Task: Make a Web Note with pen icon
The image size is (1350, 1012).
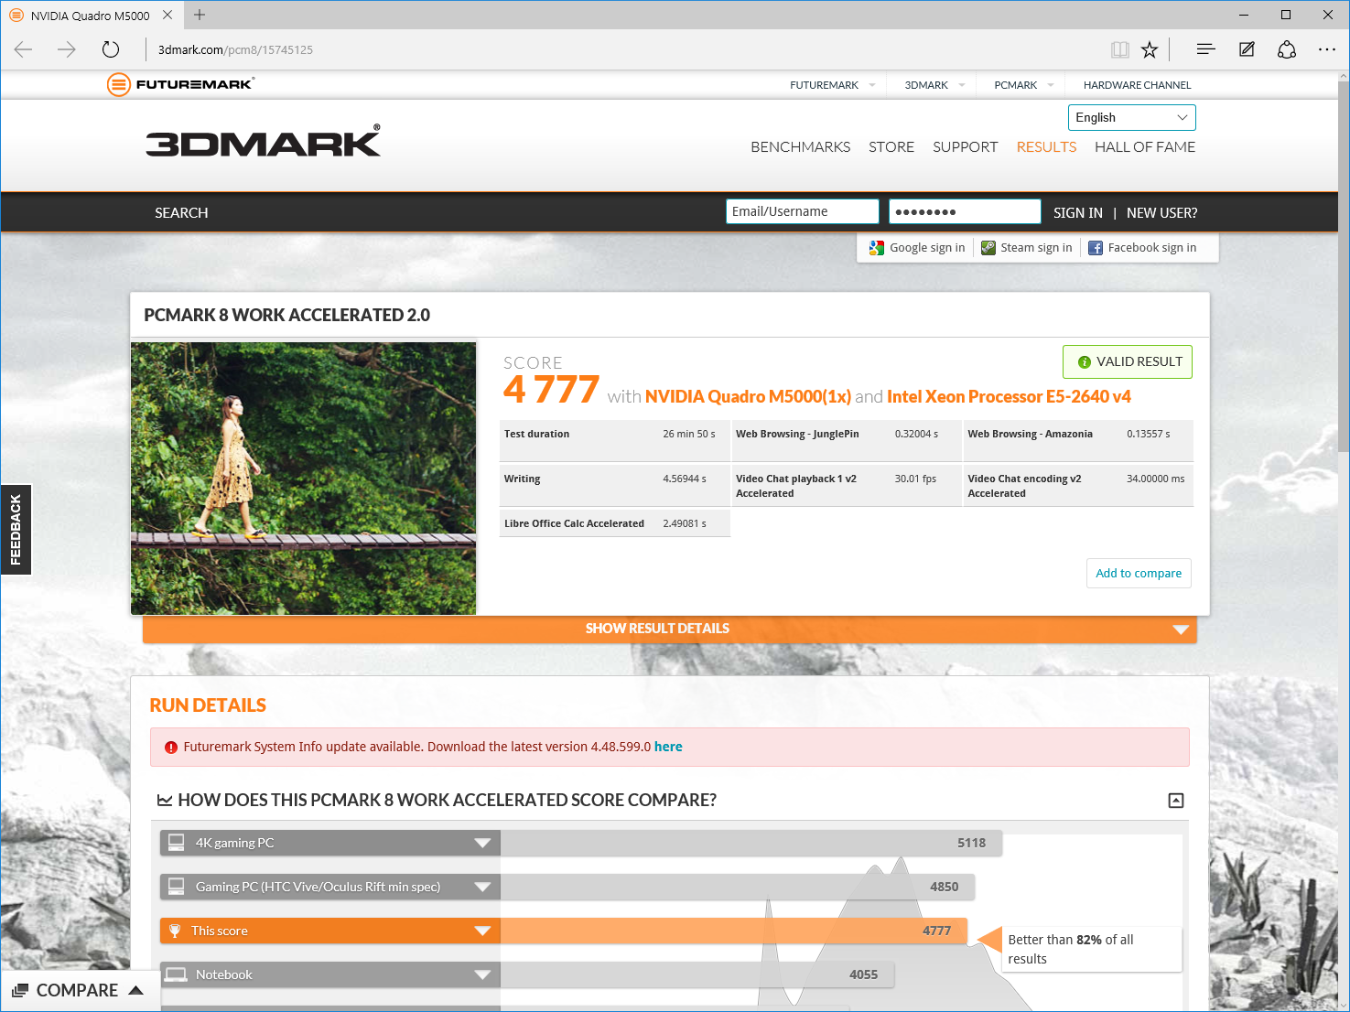Action: point(1247,49)
